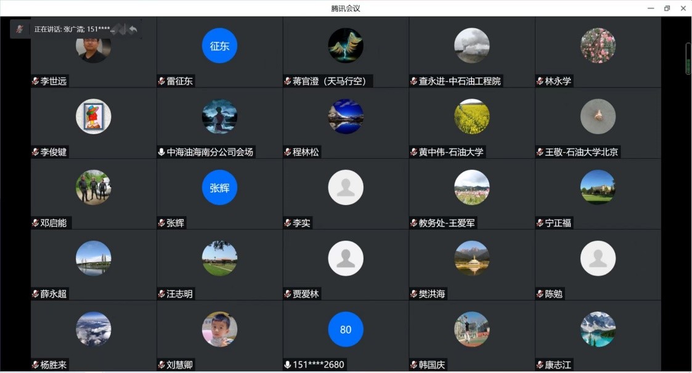Click 贾爱林's default gray avatar
The height and width of the screenshot is (373, 692).
[x=346, y=259]
